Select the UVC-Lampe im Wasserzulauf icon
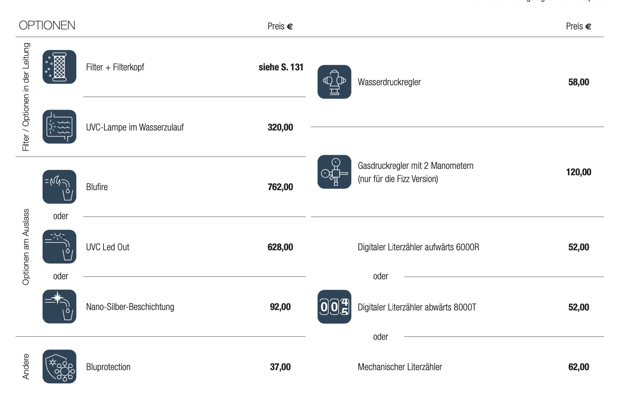This screenshot has height=394, width=634. point(59,127)
